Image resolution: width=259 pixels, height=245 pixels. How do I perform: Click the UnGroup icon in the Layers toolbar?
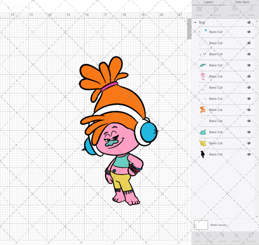click(x=215, y=9)
